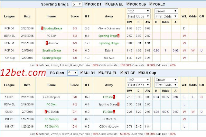Click Score column header in Sporting Braga table
Image resolution: width=206 pixels, height=137 pixels.
pos(75,16)
